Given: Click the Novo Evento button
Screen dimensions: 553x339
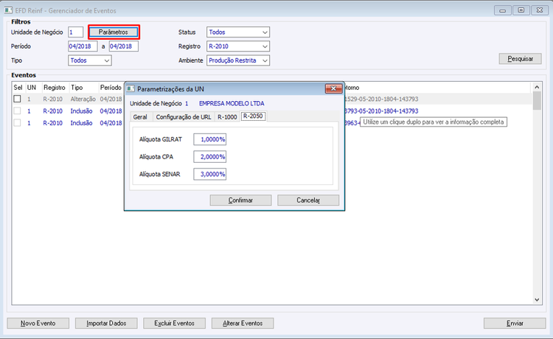Looking at the screenshot, I should coord(38,323).
